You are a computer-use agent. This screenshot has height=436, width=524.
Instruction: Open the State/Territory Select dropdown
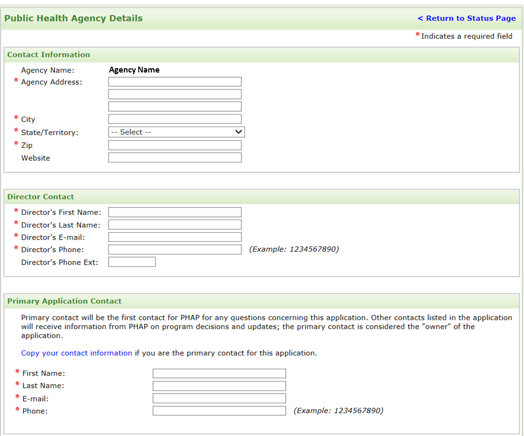176,132
